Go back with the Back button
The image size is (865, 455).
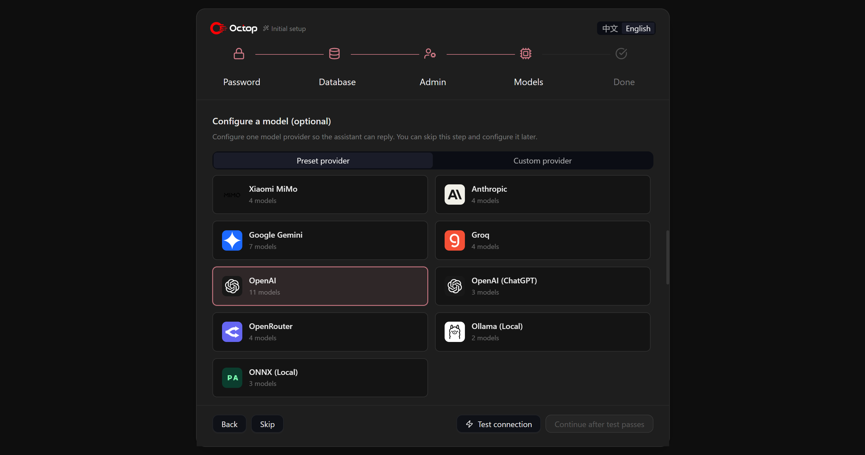click(x=229, y=424)
